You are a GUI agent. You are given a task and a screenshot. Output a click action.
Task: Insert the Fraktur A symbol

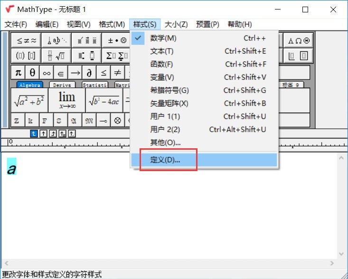(x=75, y=120)
